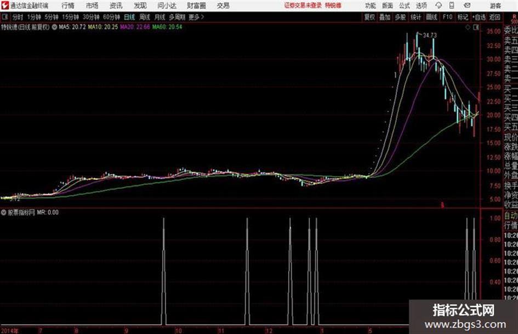Screen dimensions: 518x334
Task: Select the 月线 monthly period tab
Action: click(x=160, y=17)
